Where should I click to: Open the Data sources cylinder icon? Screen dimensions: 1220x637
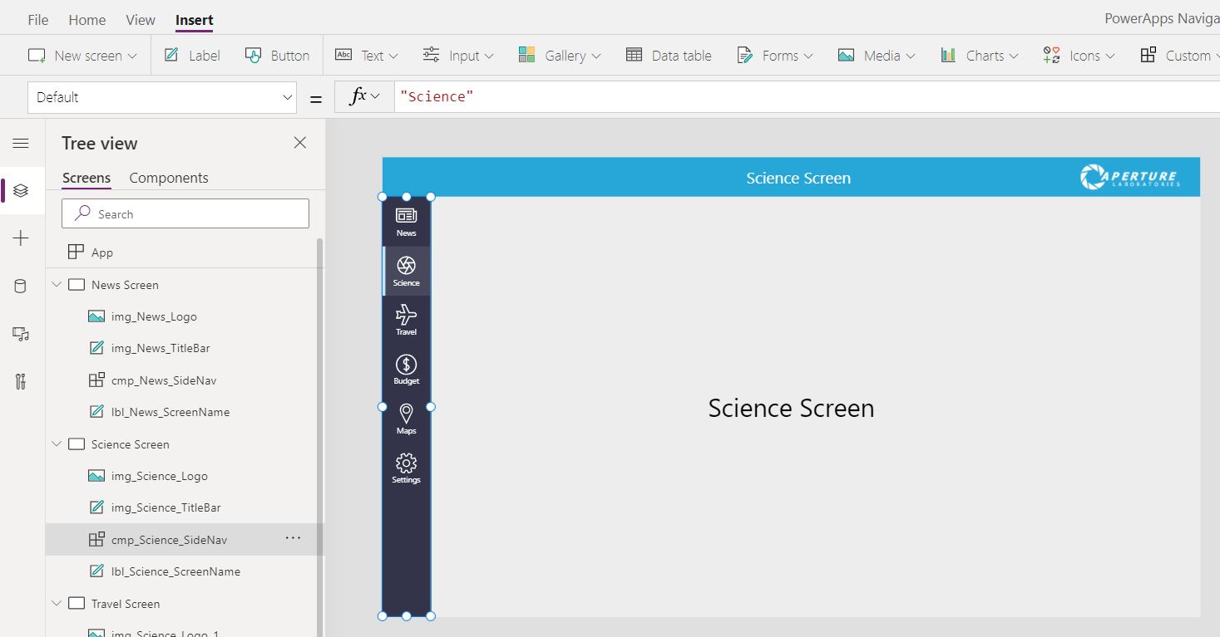pyautogui.click(x=21, y=287)
